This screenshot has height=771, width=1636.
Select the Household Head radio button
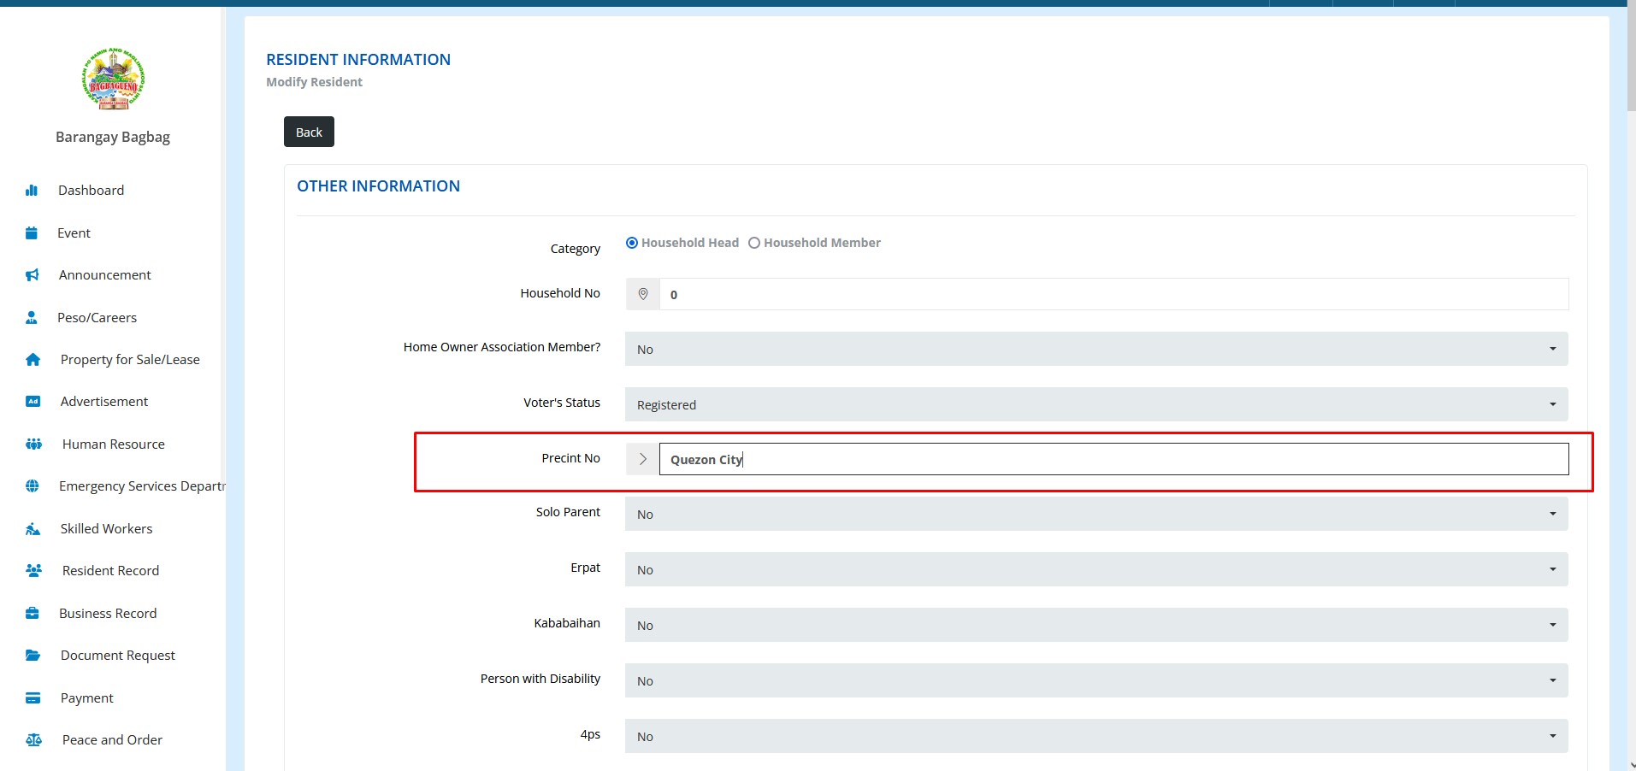[632, 243]
